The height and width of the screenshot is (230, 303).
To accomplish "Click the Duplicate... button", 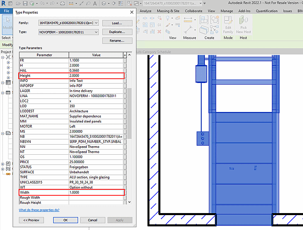I will [117, 32].
